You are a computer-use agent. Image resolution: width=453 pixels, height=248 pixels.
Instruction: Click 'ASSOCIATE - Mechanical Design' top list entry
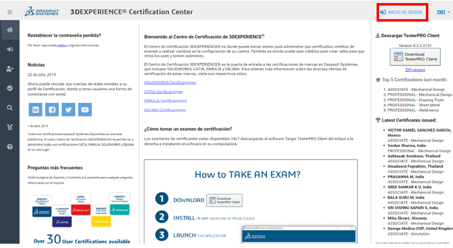click(x=416, y=89)
